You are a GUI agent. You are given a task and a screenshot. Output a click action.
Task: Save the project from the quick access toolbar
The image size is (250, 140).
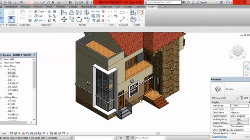pos(10,2)
